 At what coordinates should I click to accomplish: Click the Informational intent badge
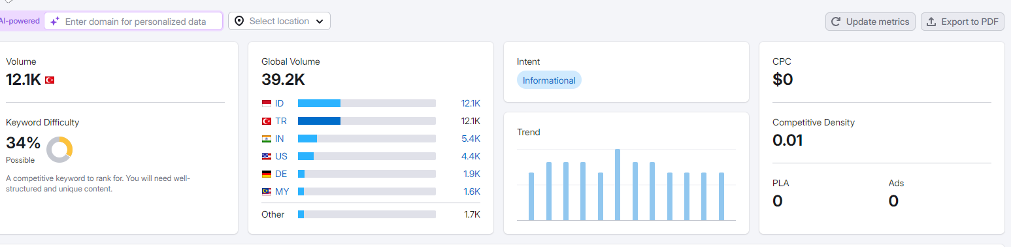click(549, 80)
